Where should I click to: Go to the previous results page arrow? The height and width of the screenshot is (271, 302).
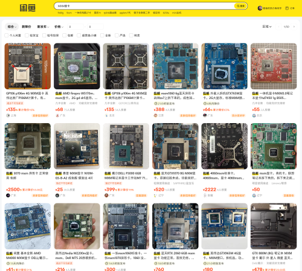click(279, 27)
